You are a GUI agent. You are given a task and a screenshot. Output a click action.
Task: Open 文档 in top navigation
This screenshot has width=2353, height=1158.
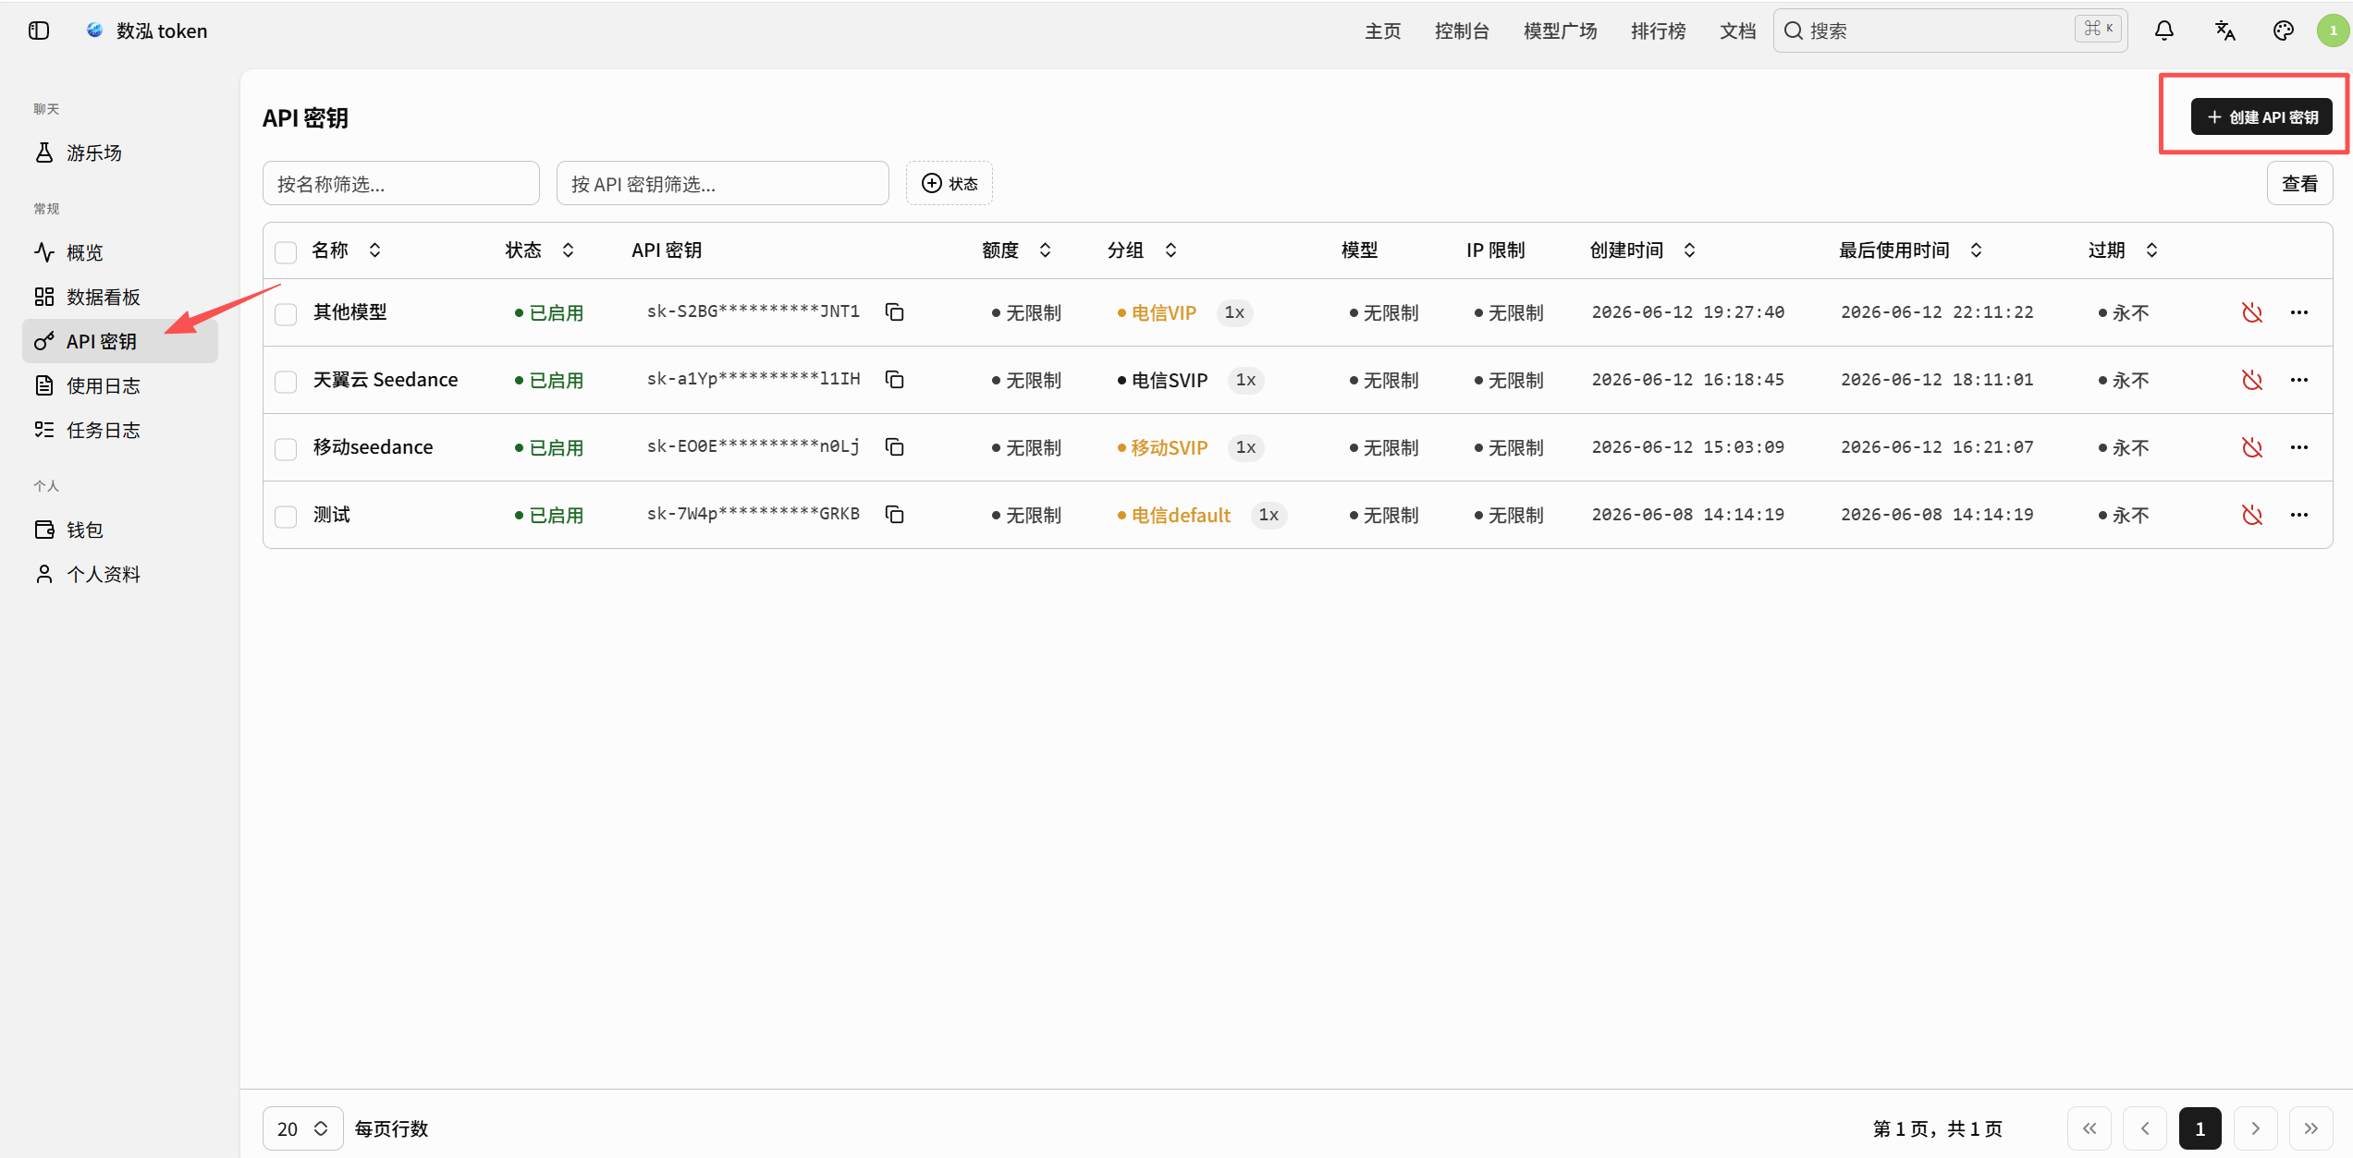1738,30
